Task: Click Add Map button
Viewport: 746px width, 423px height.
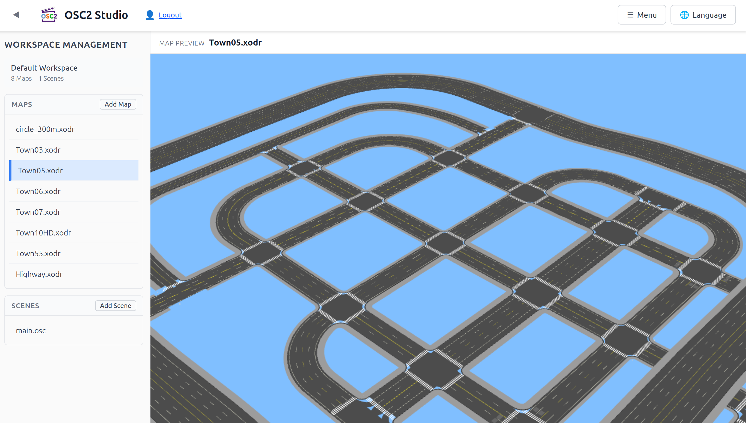Action: (x=118, y=104)
